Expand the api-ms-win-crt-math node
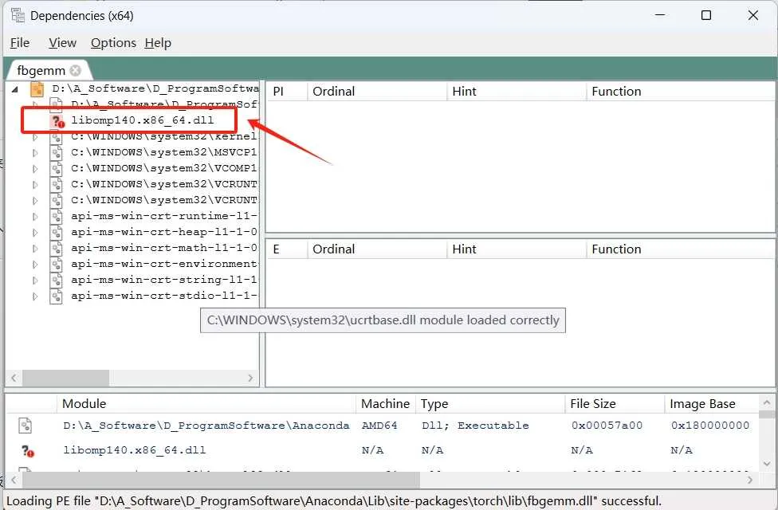The image size is (778, 510). click(35, 248)
